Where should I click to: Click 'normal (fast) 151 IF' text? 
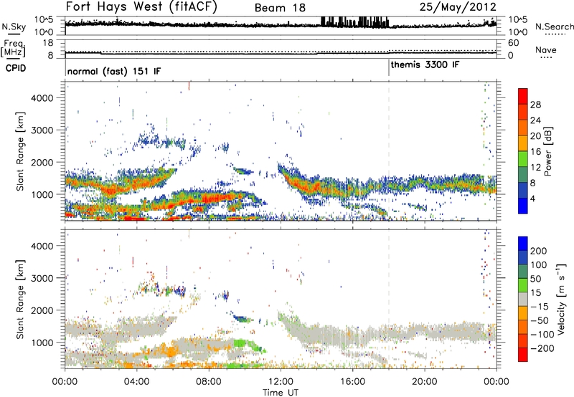[x=114, y=71]
